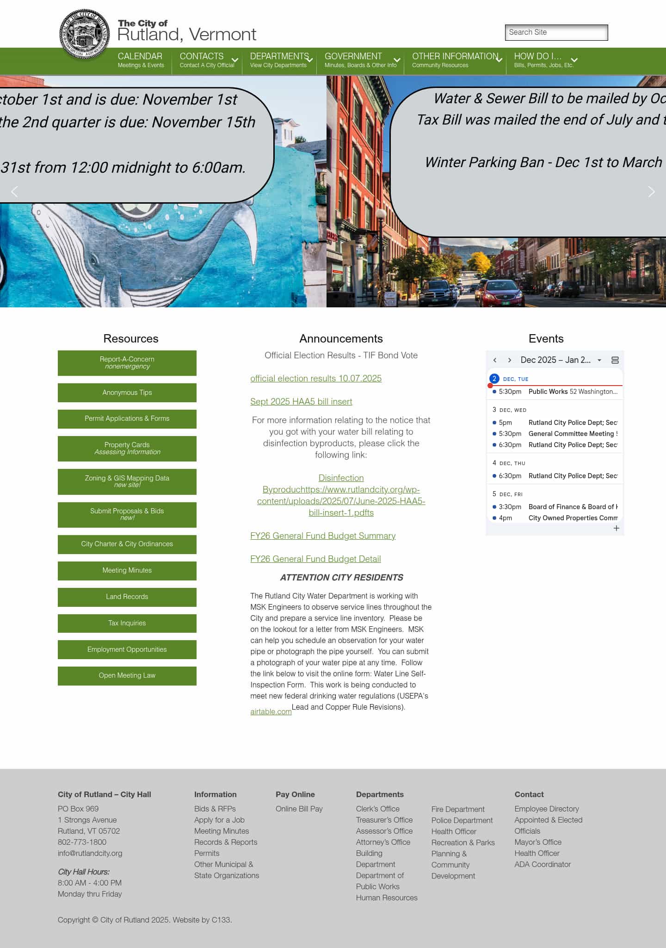Image resolution: width=666 pixels, height=948 pixels.
Task: Click the Tax Inquiries button
Action: point(127,624)
